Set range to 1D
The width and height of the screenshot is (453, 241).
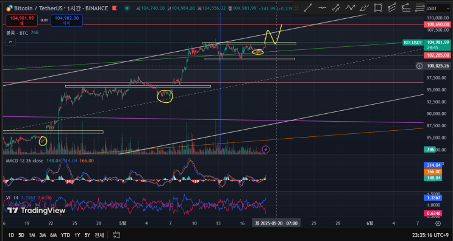(11, 235)
